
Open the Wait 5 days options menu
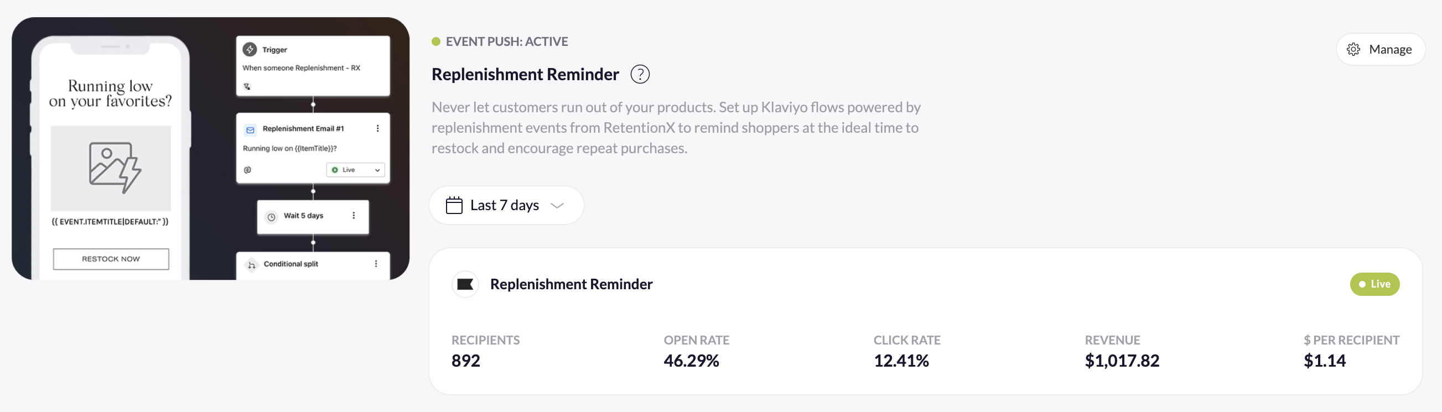tap(352, 215)
